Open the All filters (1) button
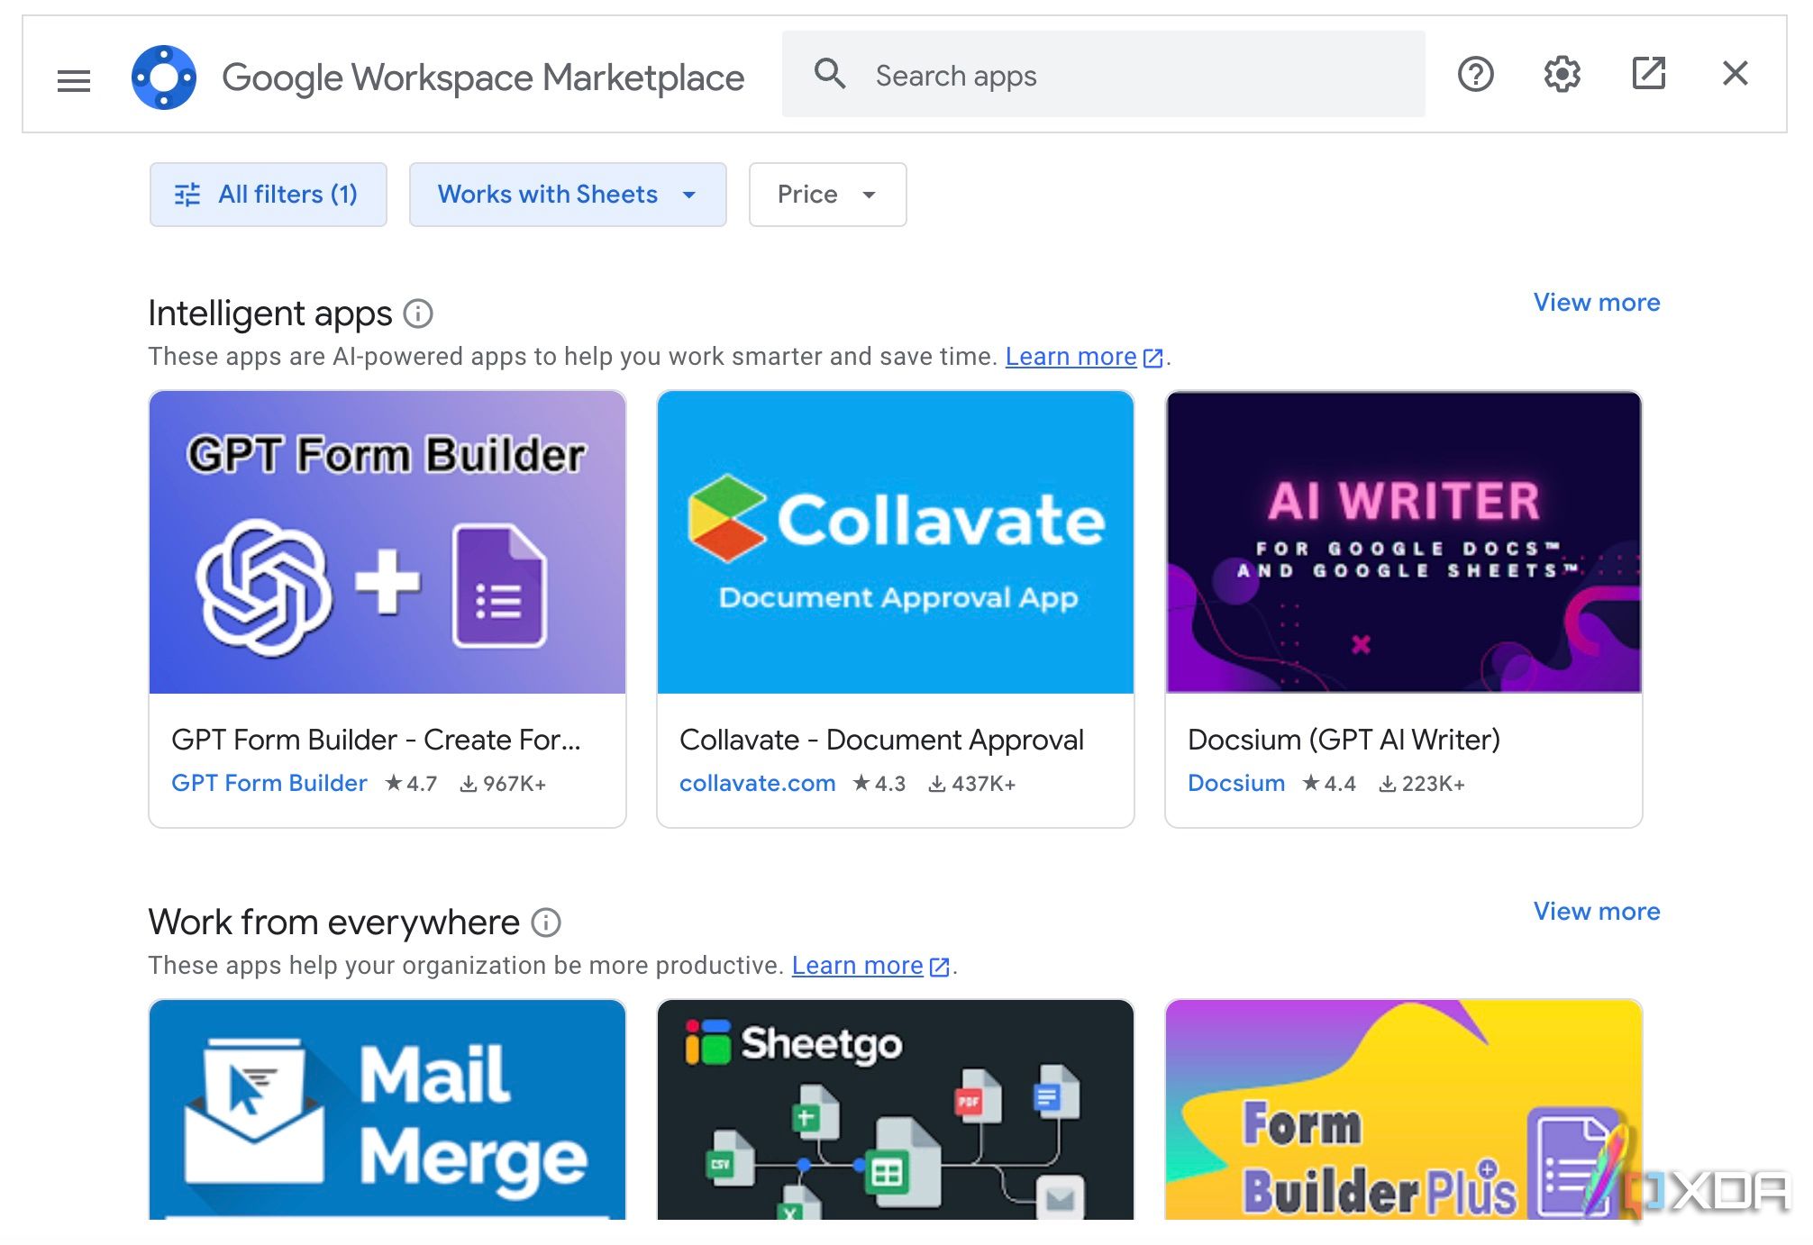This screenshot has height=1245, width=1813. (269, 195)
